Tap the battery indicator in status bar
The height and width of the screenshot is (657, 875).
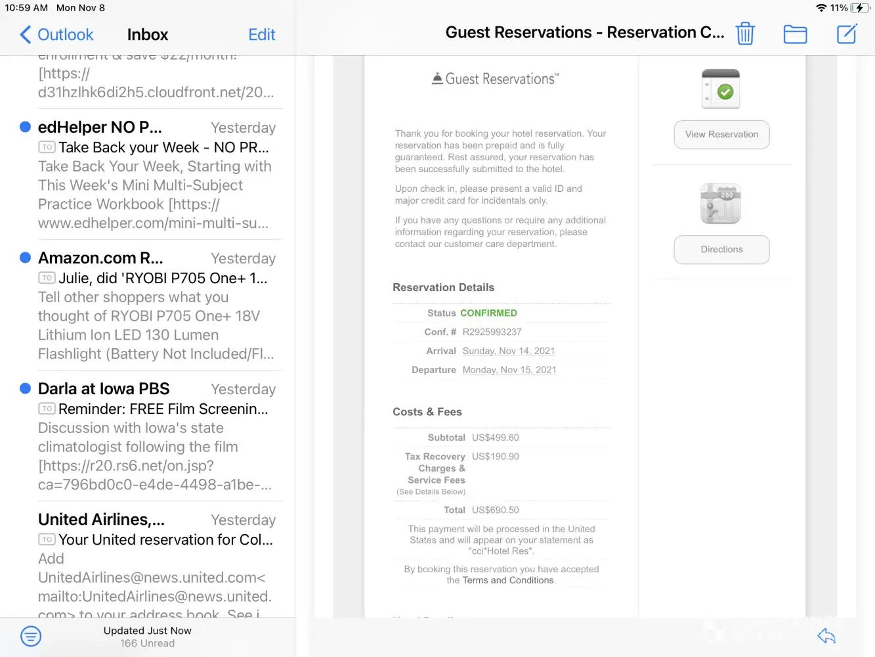tap(859, 8)
